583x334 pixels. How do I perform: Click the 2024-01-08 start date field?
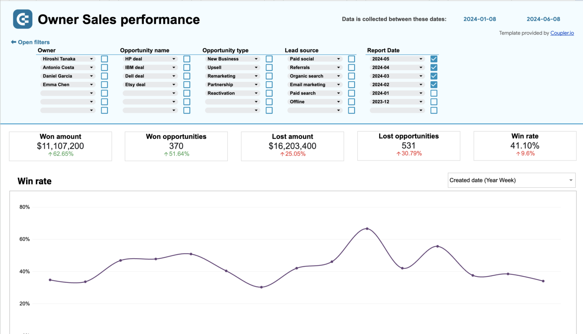tap(480, 19)
